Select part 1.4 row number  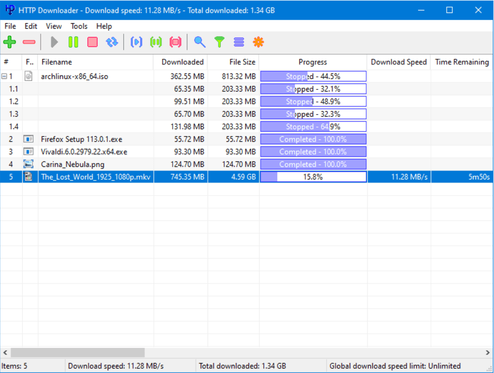tap(14, 127)
